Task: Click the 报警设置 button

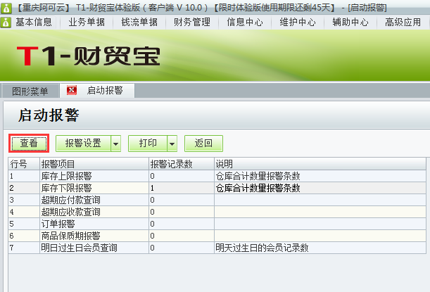Action: click(83, 143)
